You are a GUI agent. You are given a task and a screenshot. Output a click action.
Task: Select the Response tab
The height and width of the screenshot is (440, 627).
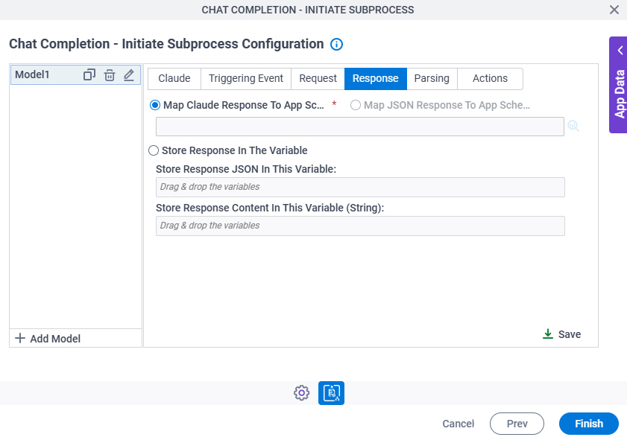[376, 79]
